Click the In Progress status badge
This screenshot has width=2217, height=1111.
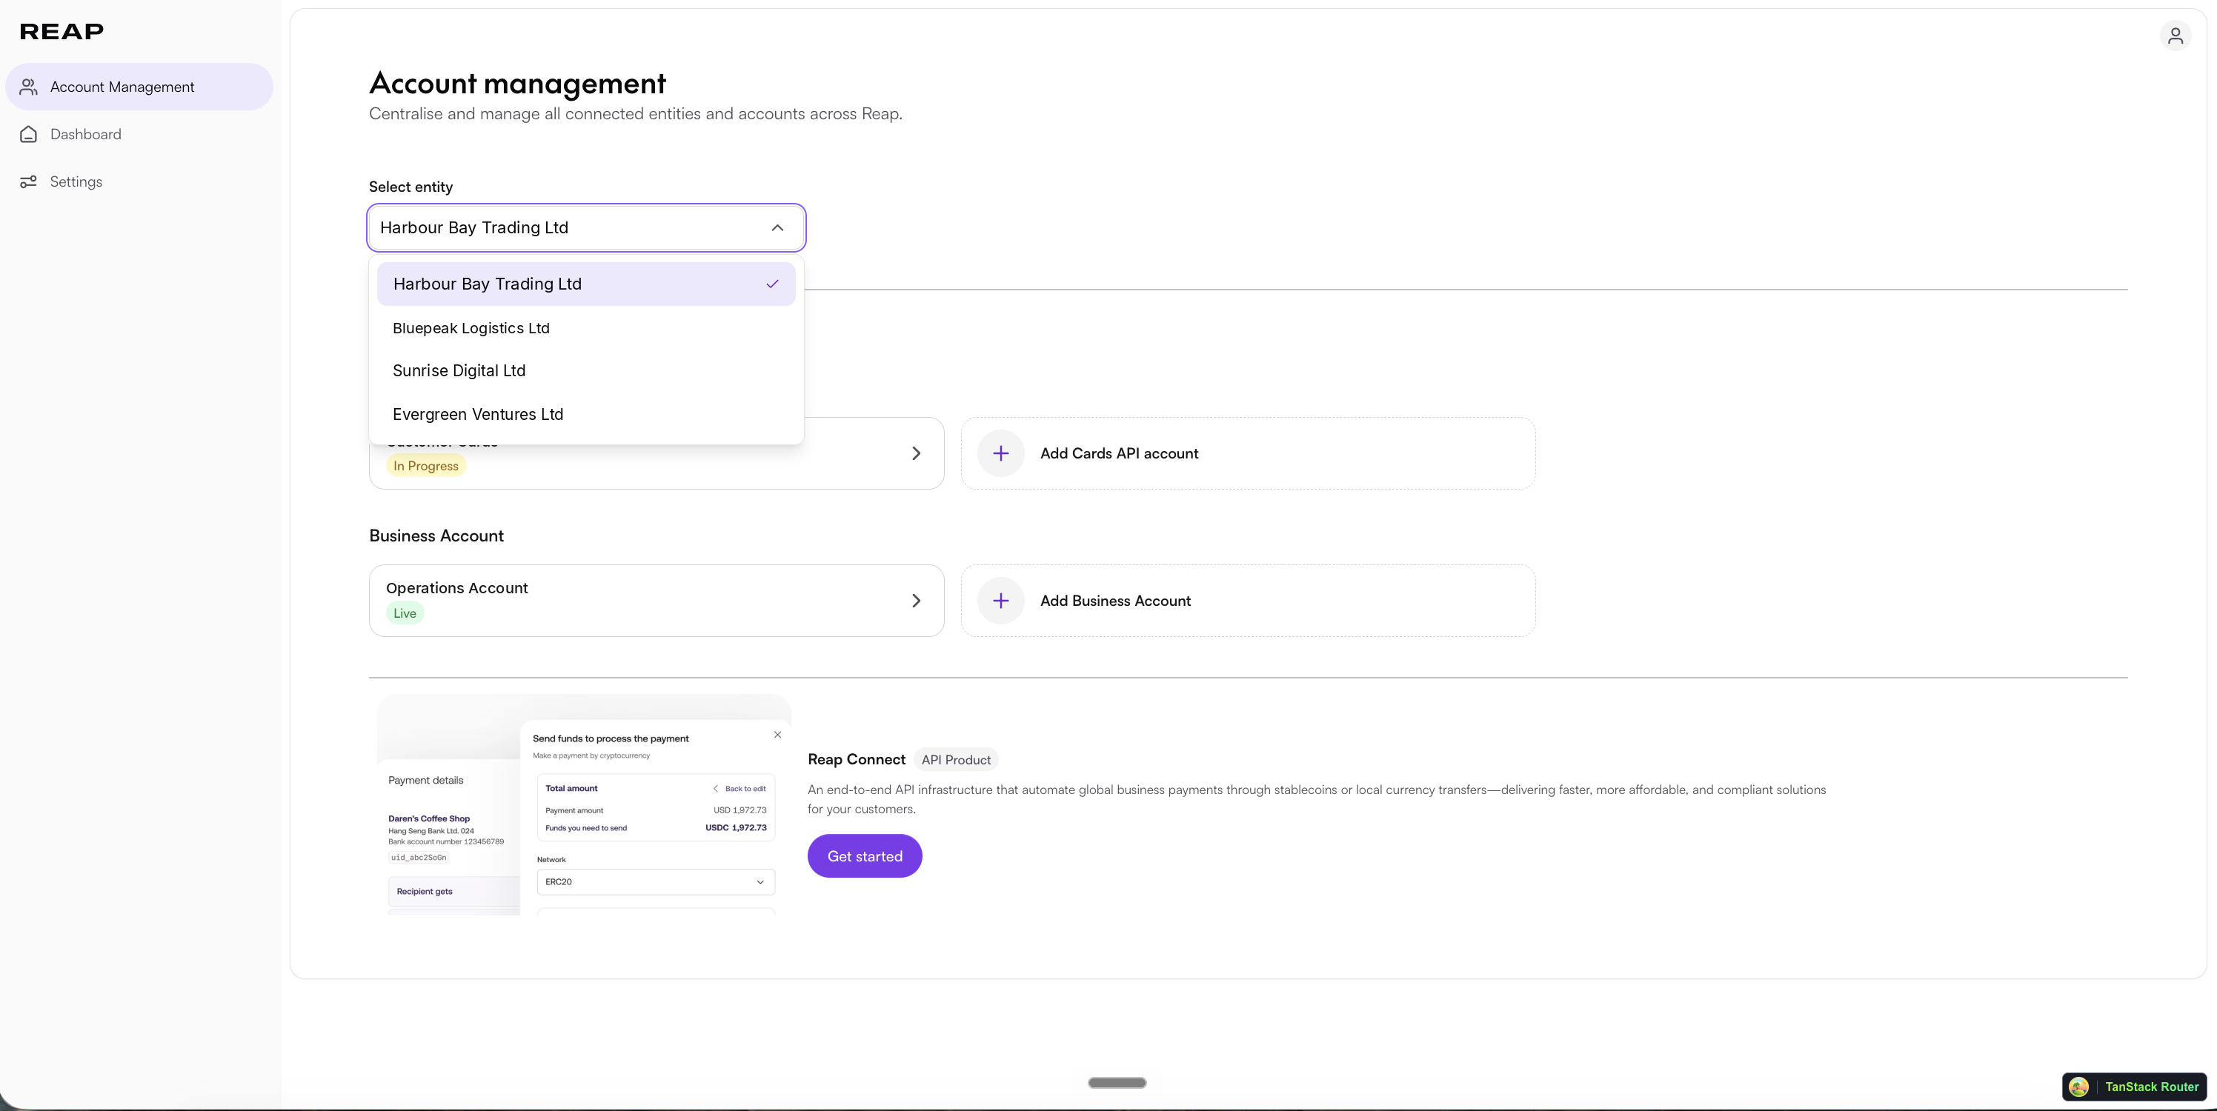point(426,466)
